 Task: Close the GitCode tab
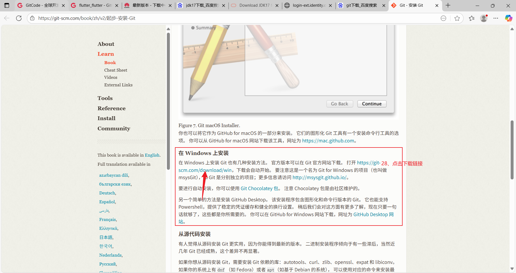tap(63, 5)
